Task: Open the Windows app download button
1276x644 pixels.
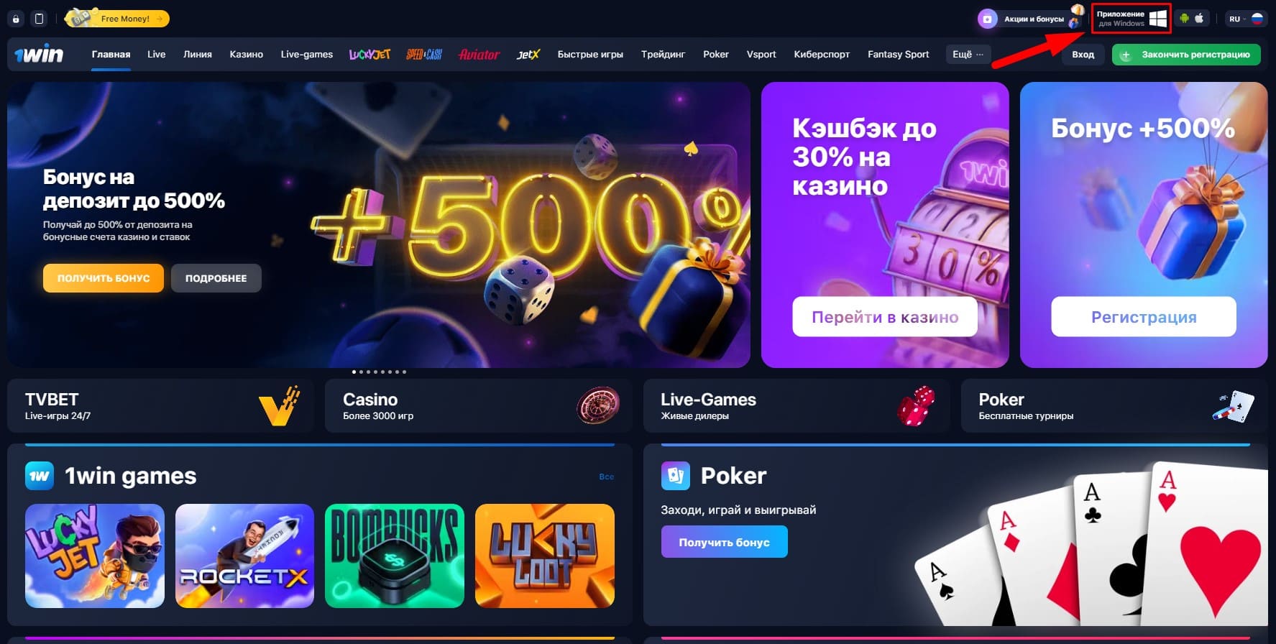Action: (x=1132, y=19)
